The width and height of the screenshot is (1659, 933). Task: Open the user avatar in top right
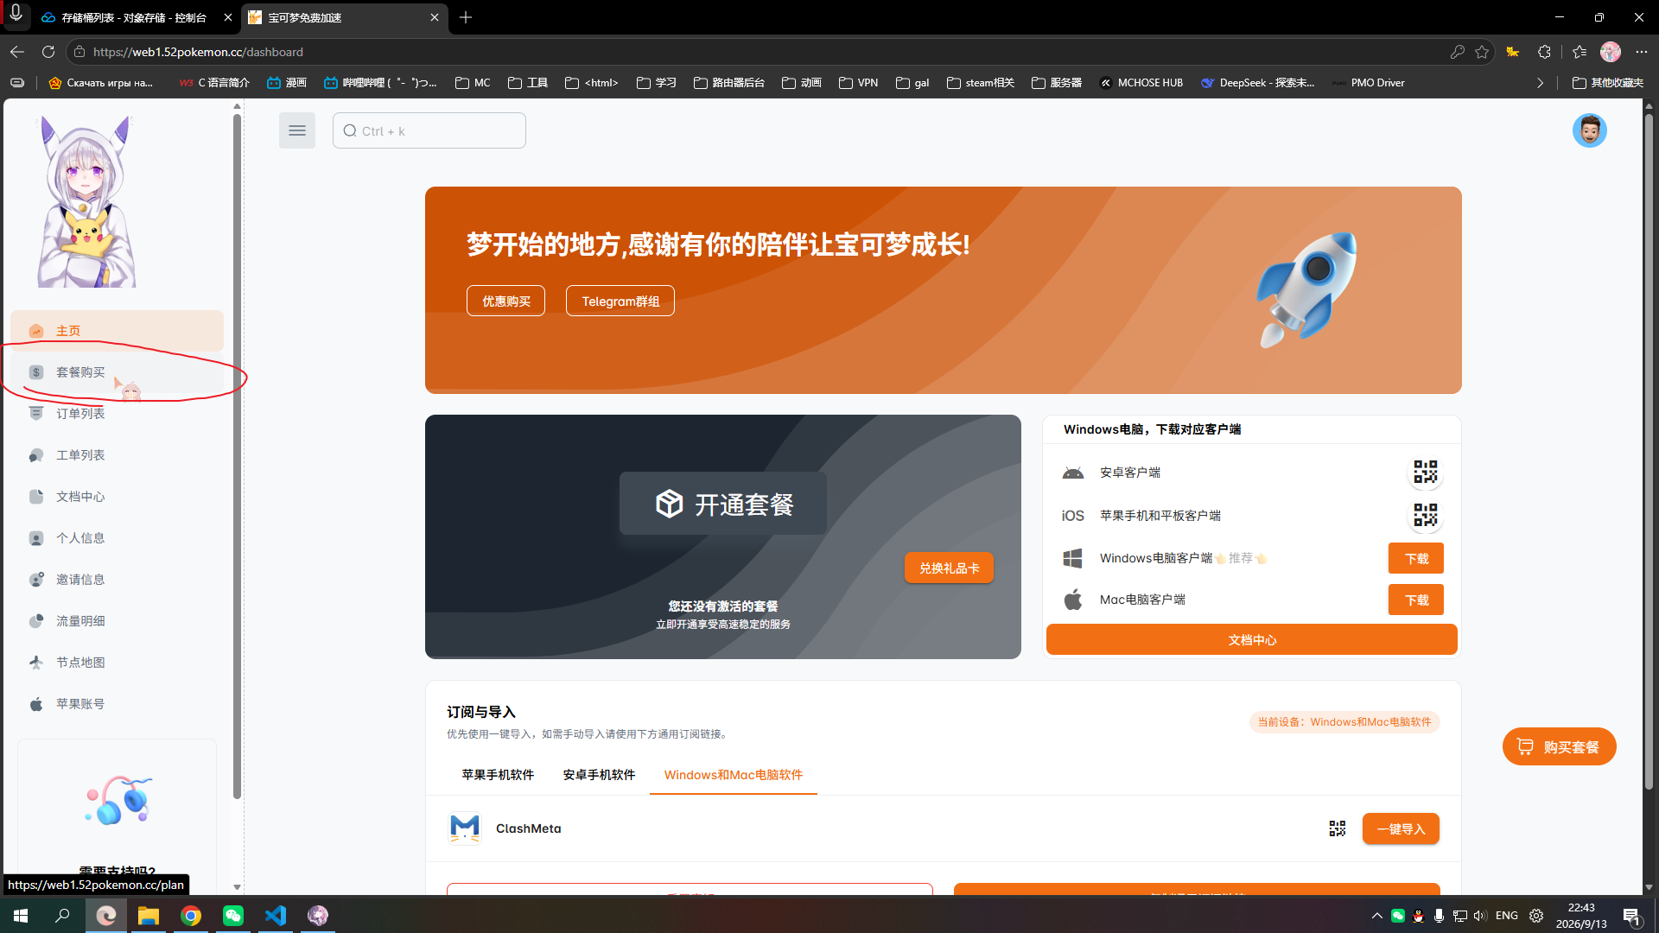[1589, 130]
